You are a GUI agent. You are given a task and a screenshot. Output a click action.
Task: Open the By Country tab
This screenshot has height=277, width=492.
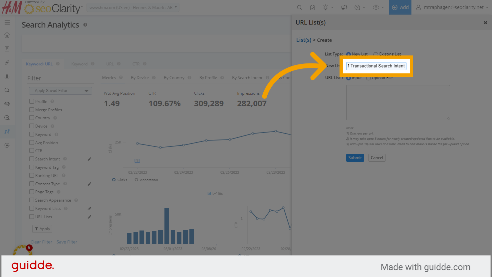point(174,78)
